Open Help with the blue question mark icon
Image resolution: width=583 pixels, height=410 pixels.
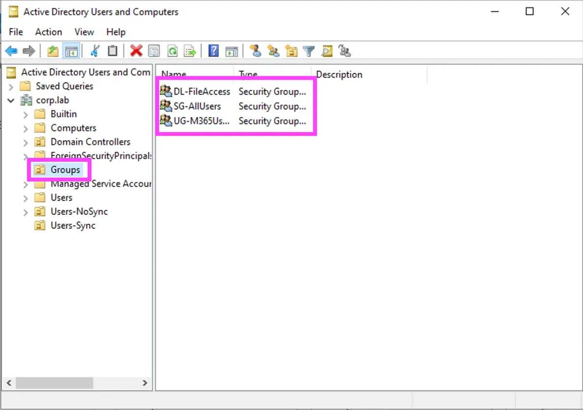[213, 51]
